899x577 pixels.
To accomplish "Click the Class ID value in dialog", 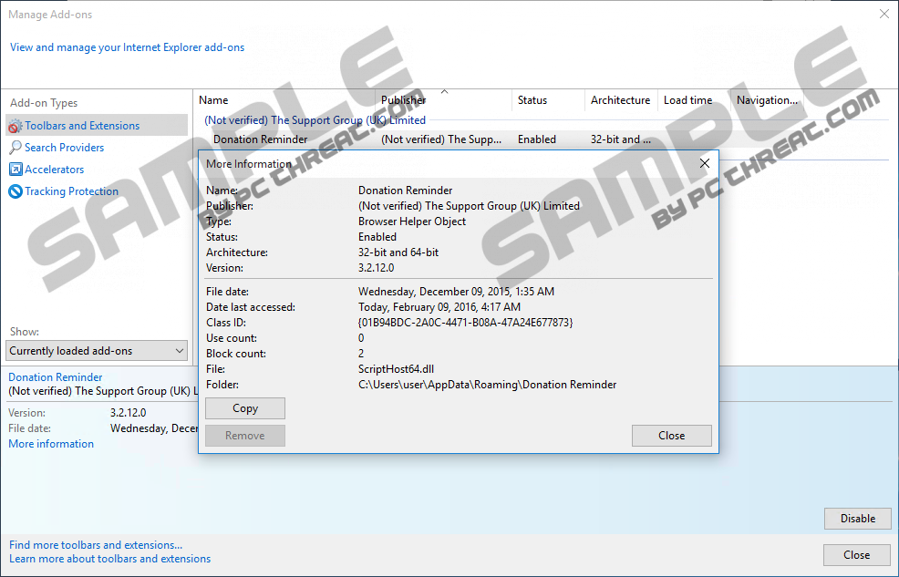I will click(x=466, y=323).
